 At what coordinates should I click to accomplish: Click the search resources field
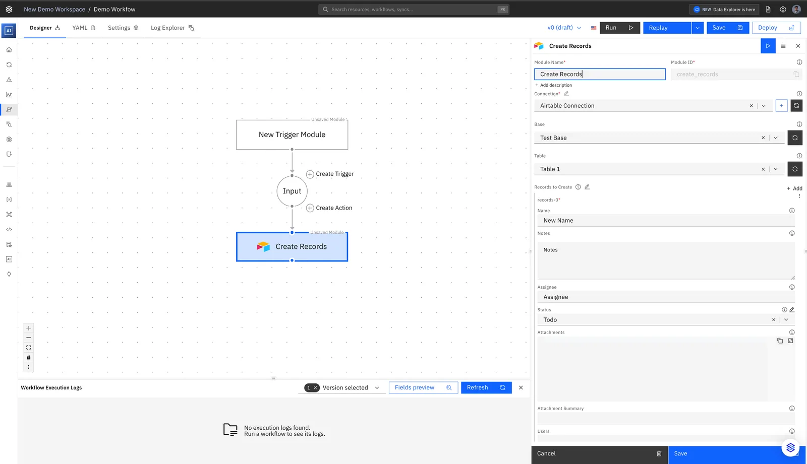point(414,9)
